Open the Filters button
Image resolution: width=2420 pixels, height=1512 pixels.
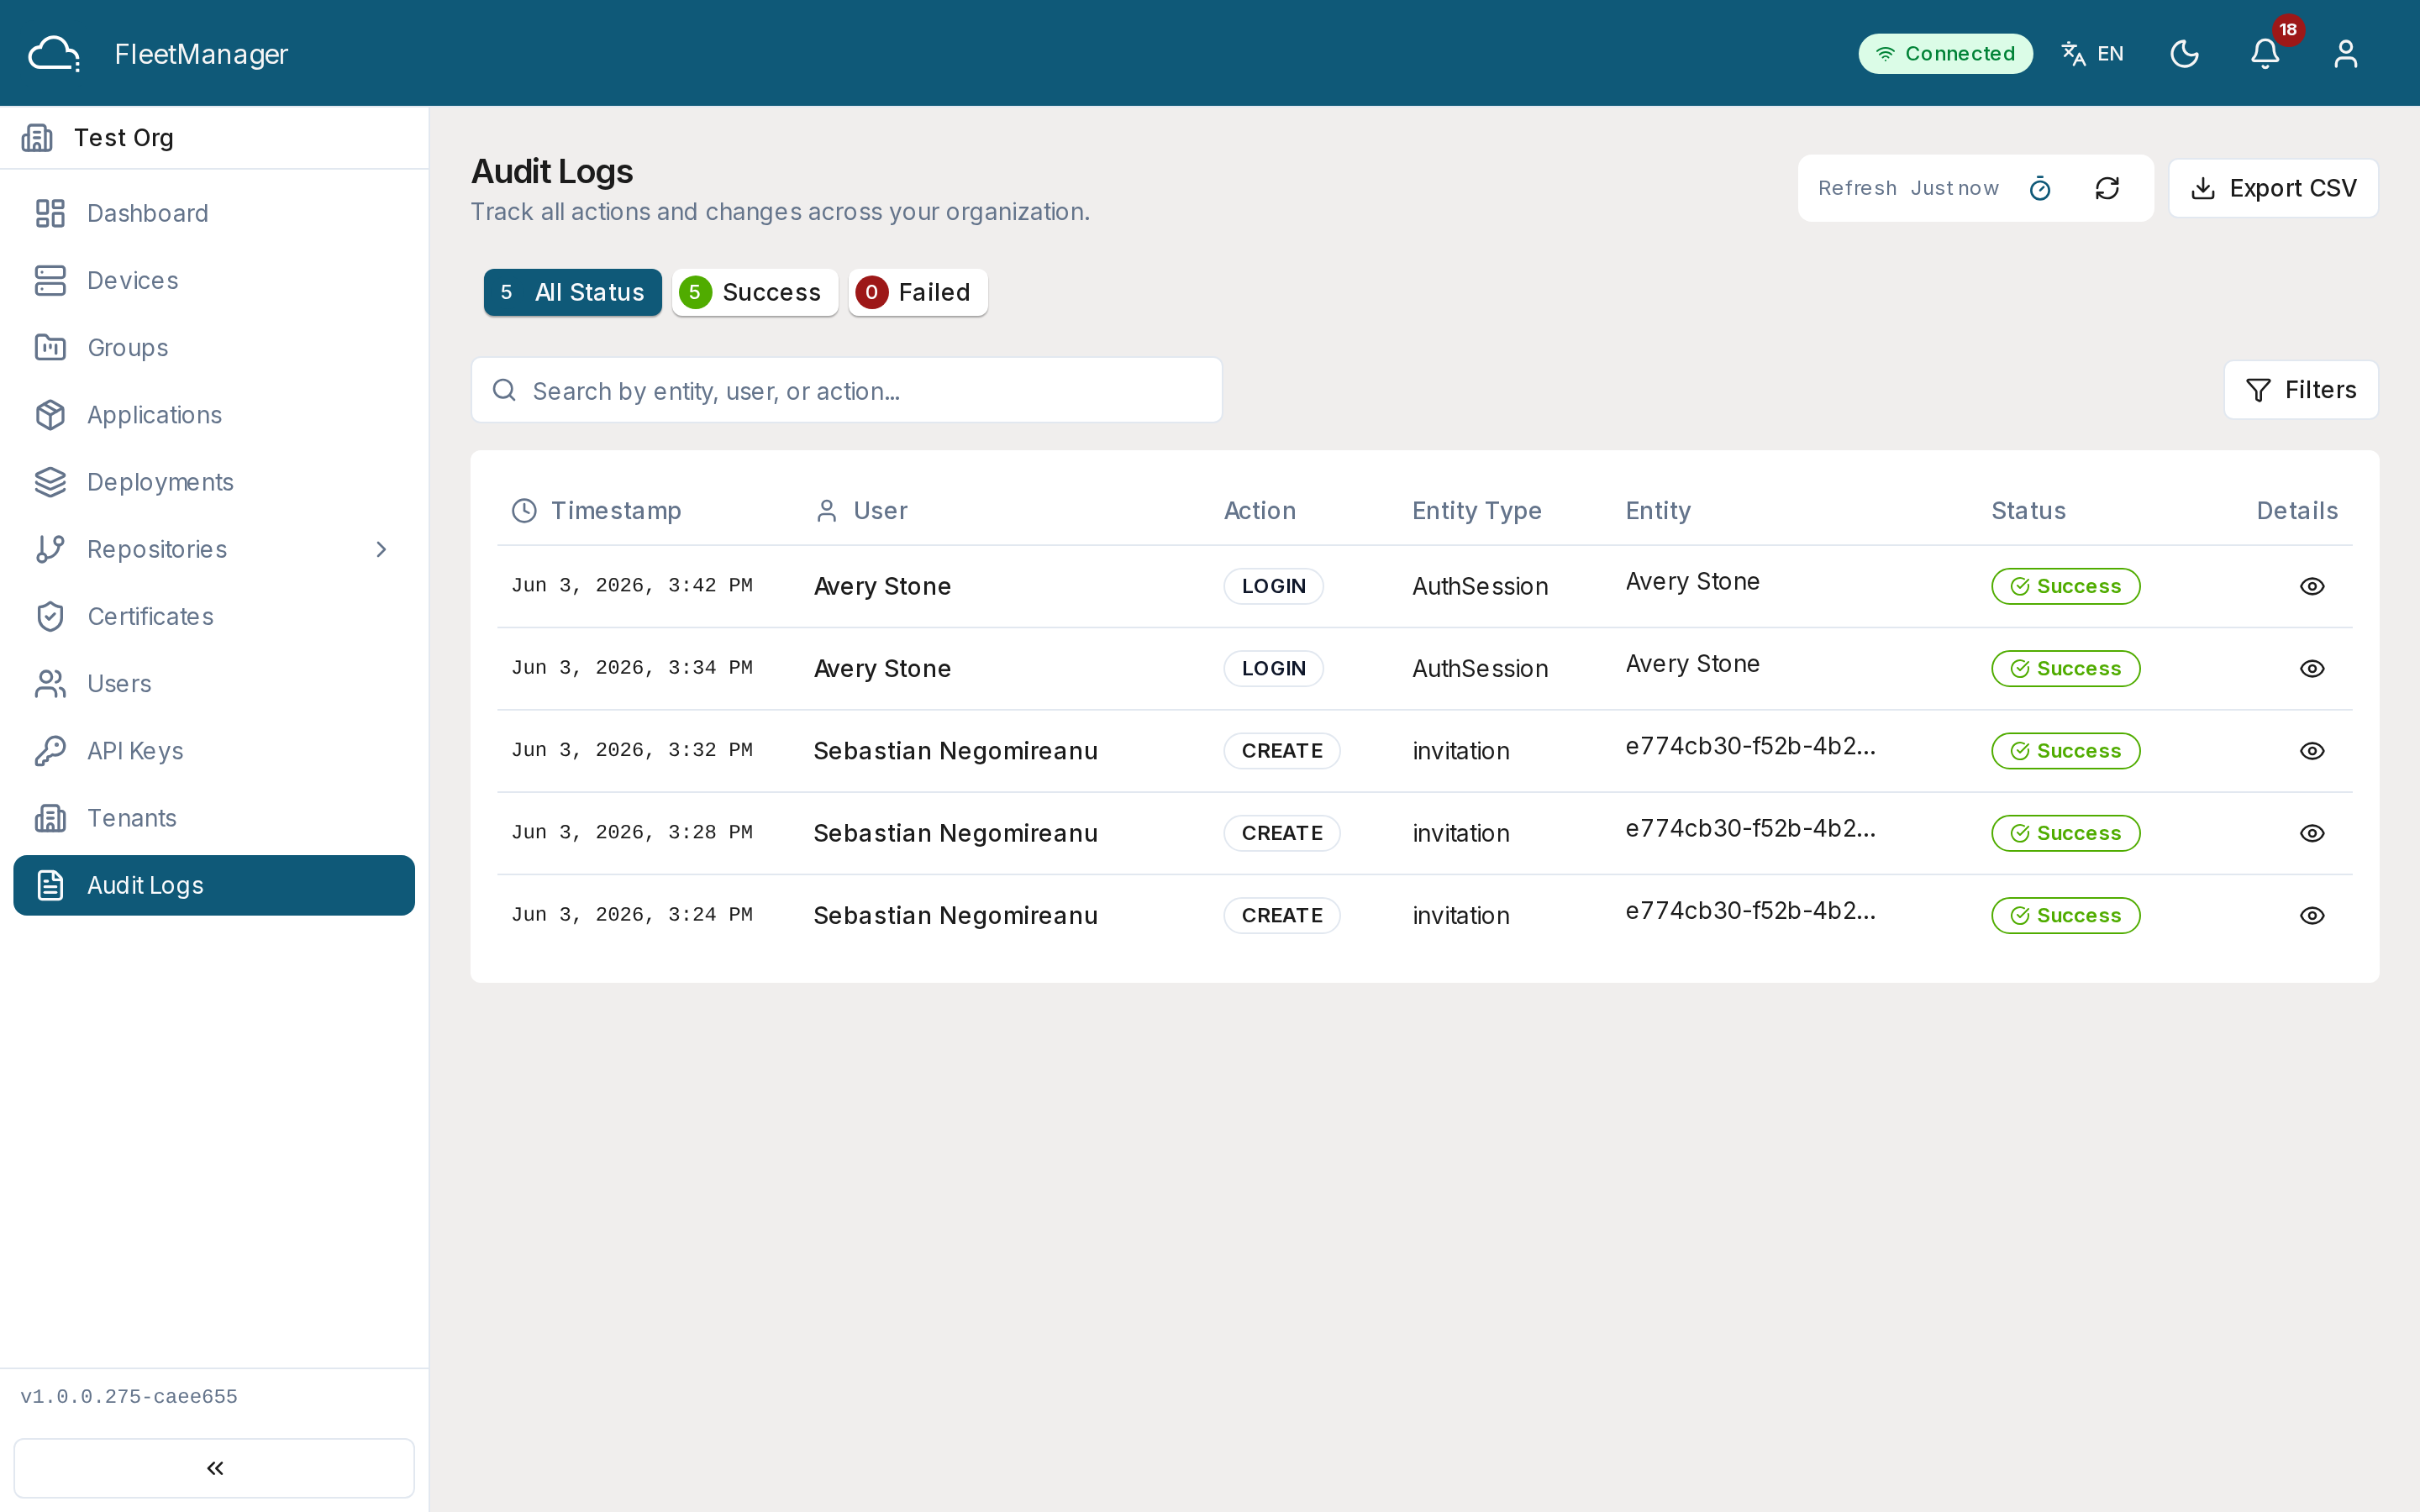click(2301, 390)
